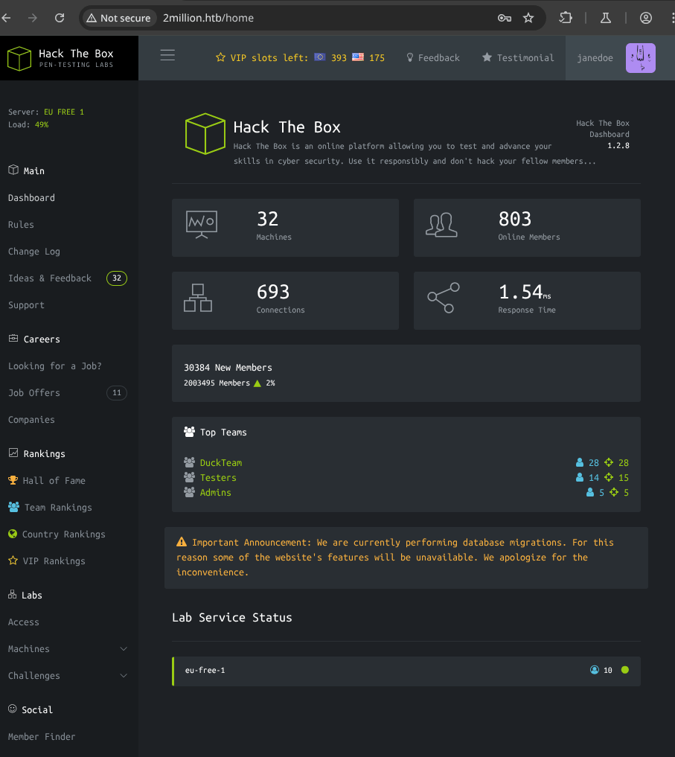Open the janedoe user menu
The width and height of the screenshot is (675, 757).
coord(595,58)
